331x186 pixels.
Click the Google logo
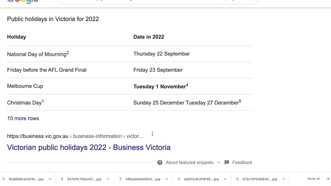point(23,1)
